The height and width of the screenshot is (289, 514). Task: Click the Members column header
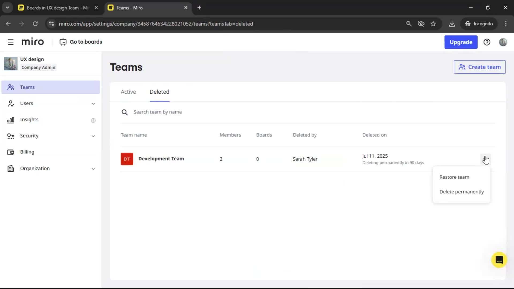pyautogui.click(x=230, y=135)
